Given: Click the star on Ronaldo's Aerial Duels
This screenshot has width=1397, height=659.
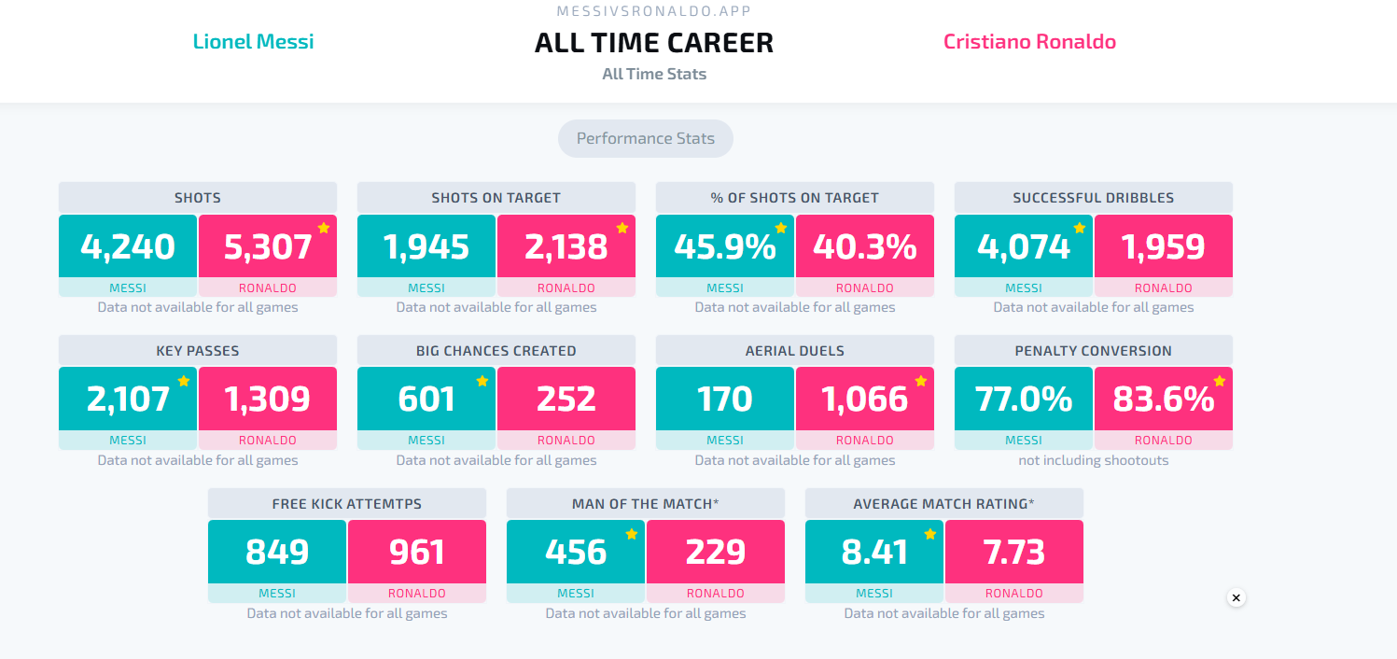Looking at the screenshot, I should click(921, 381).
